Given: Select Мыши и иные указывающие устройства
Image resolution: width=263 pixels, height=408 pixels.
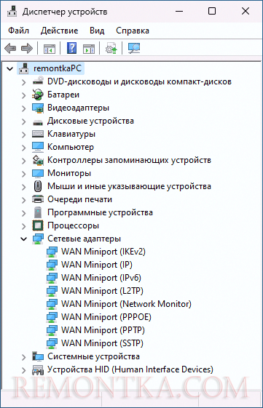Looking at the screenshot, I should pos(129,186).
